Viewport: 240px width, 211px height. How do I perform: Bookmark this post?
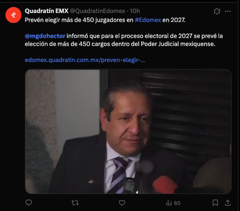[x=216, y=202]
